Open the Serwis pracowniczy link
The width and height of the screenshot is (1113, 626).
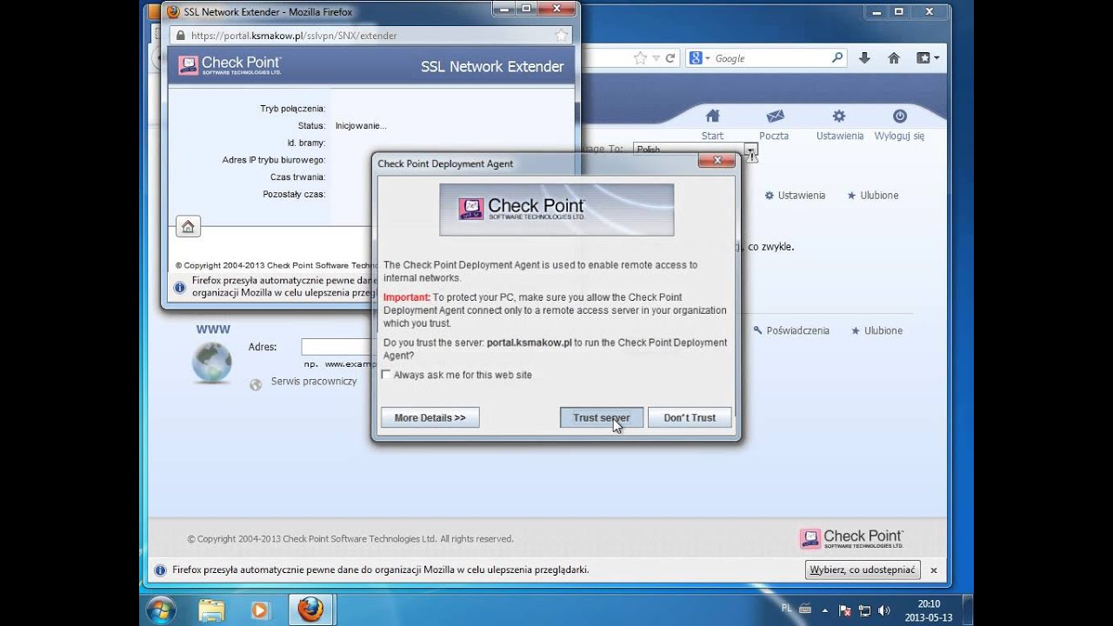coord(314,382)
